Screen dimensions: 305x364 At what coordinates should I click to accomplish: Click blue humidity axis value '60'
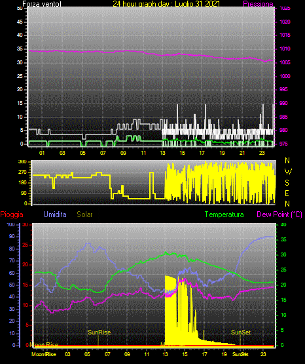click(x=12, y=273)
